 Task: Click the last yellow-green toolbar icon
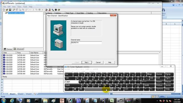[59, 10]
